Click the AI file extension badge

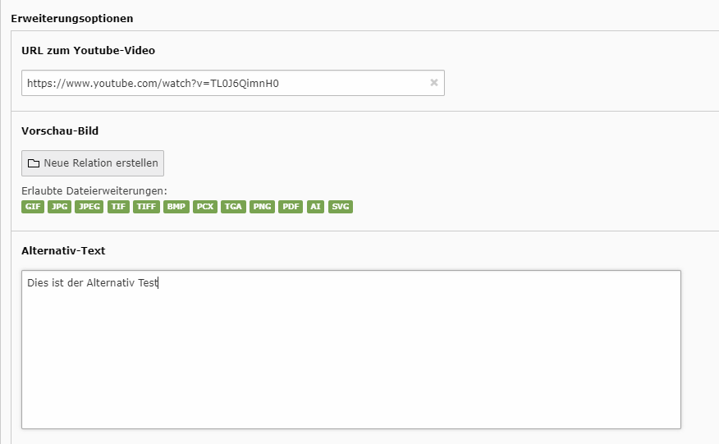[x=315, y=206]
